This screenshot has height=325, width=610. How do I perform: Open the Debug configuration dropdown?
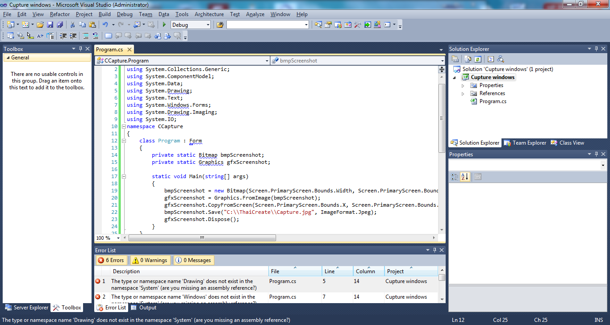pos(208,25)
